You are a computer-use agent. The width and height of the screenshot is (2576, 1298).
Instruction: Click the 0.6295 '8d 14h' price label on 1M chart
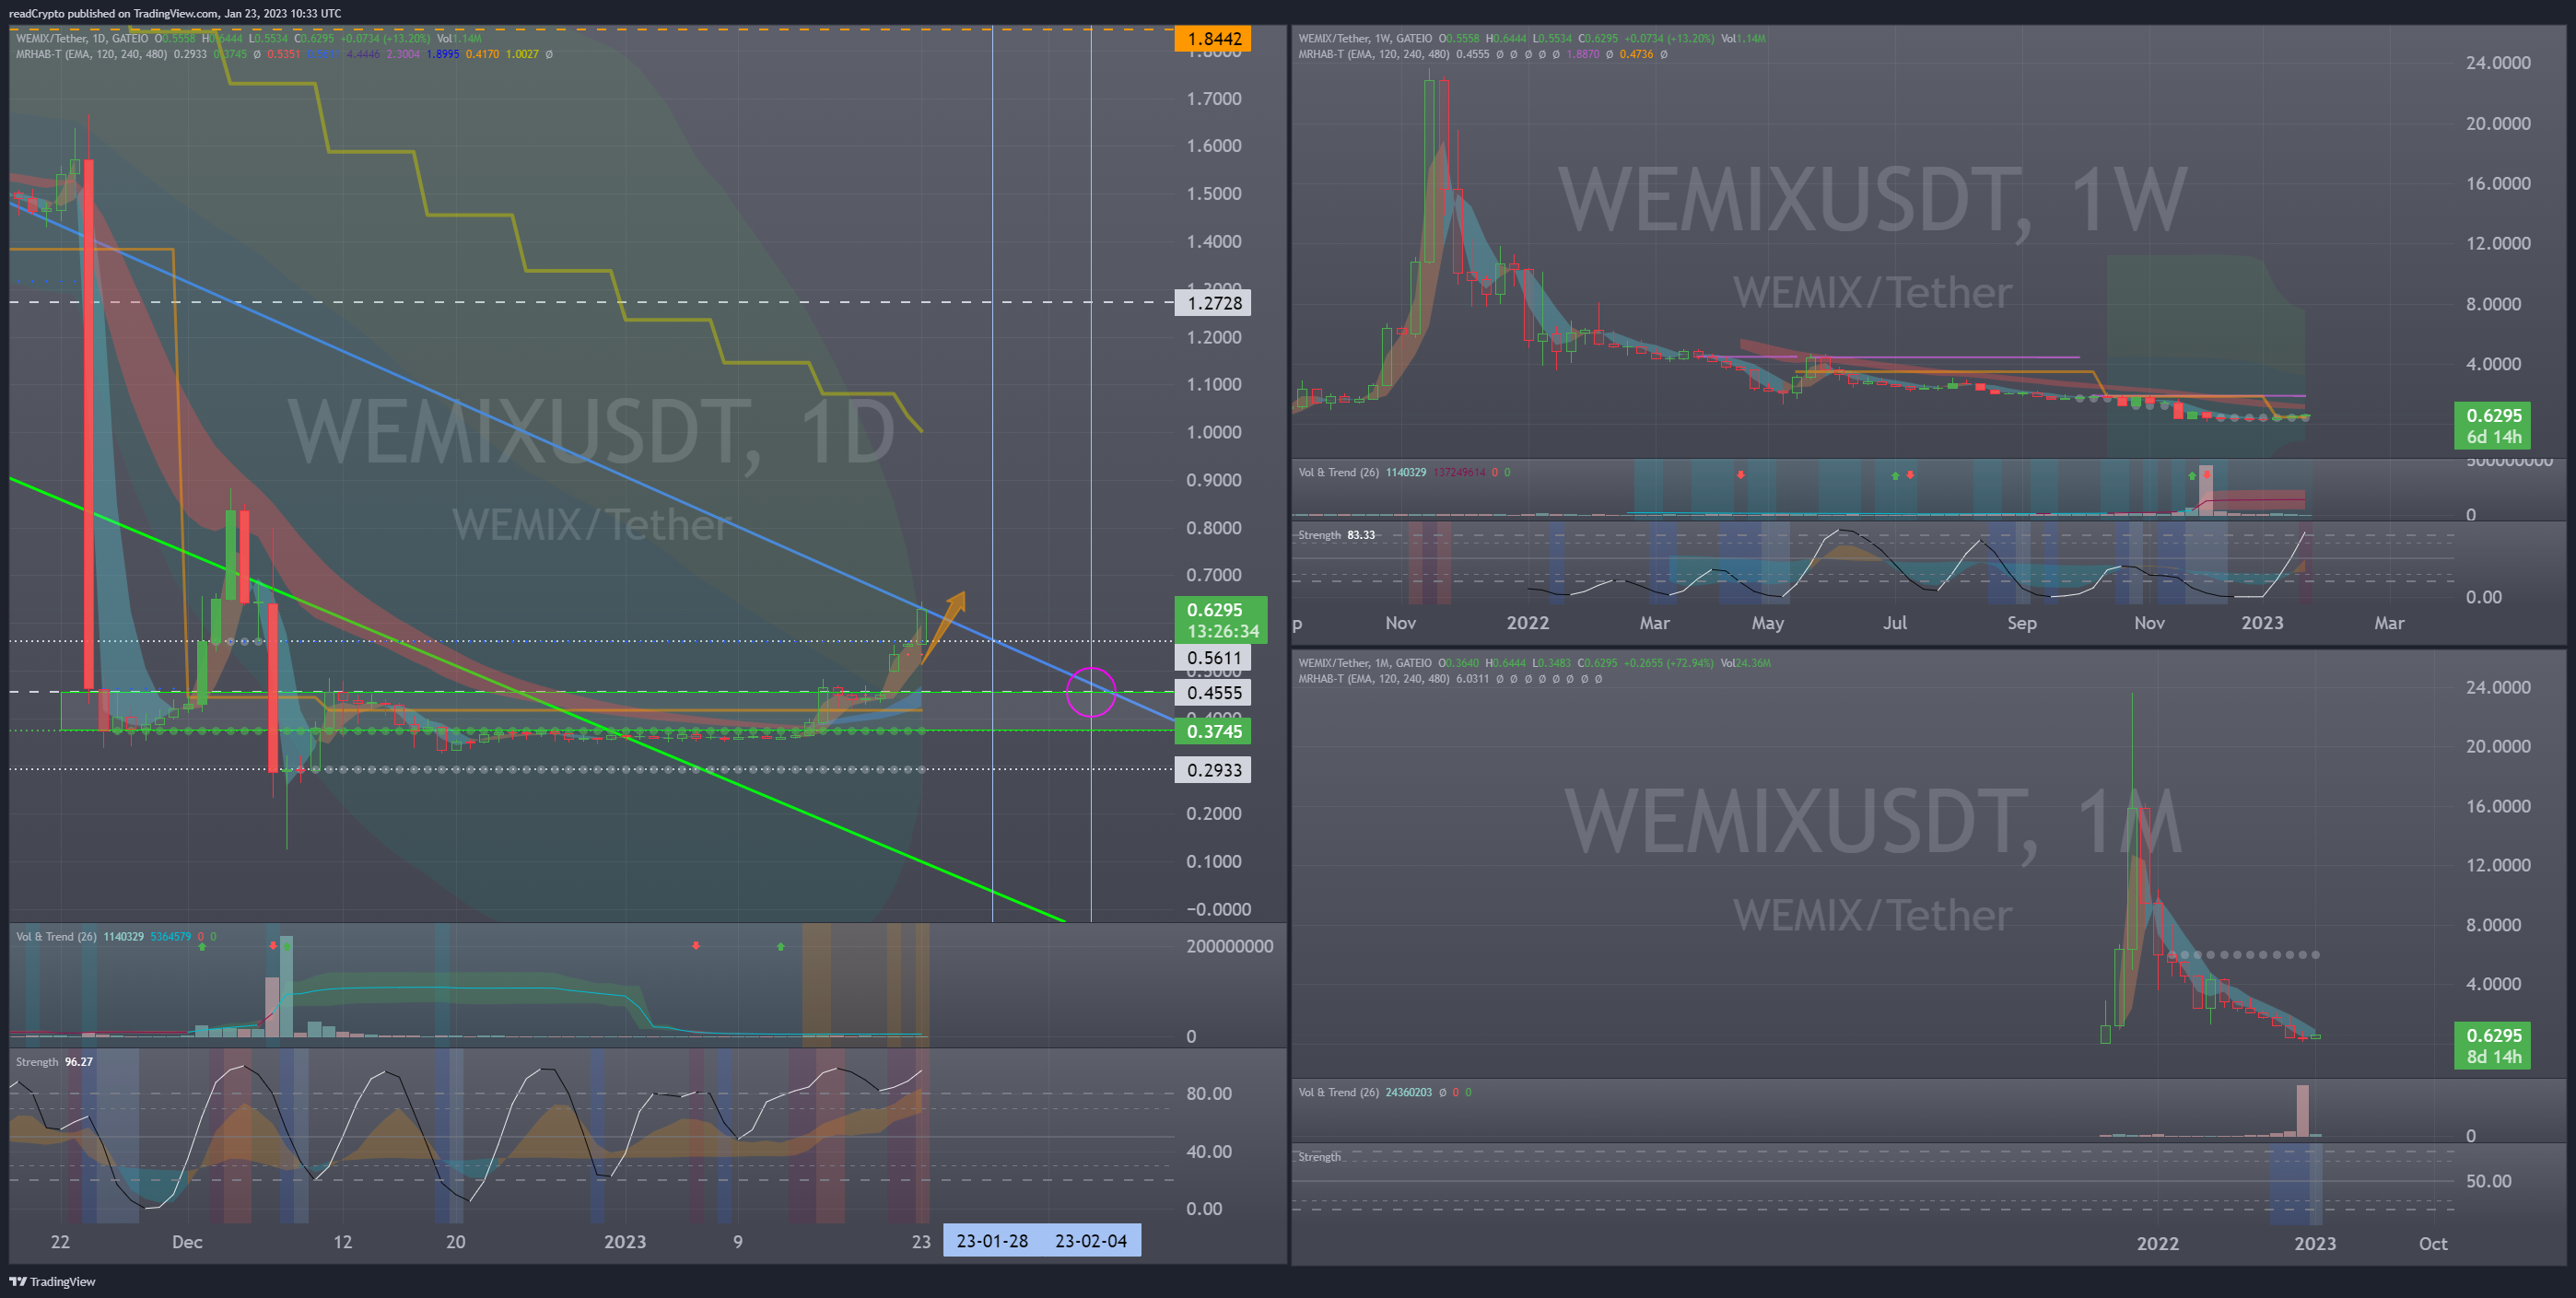pos(2493,1046)
